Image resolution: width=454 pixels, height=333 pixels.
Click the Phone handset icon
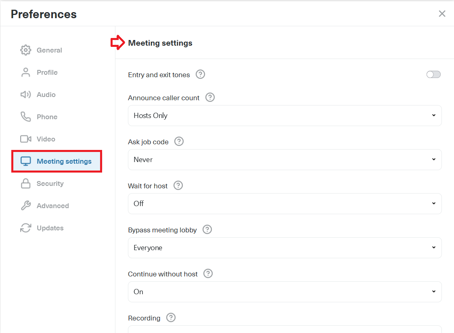(x=25, y=117)
